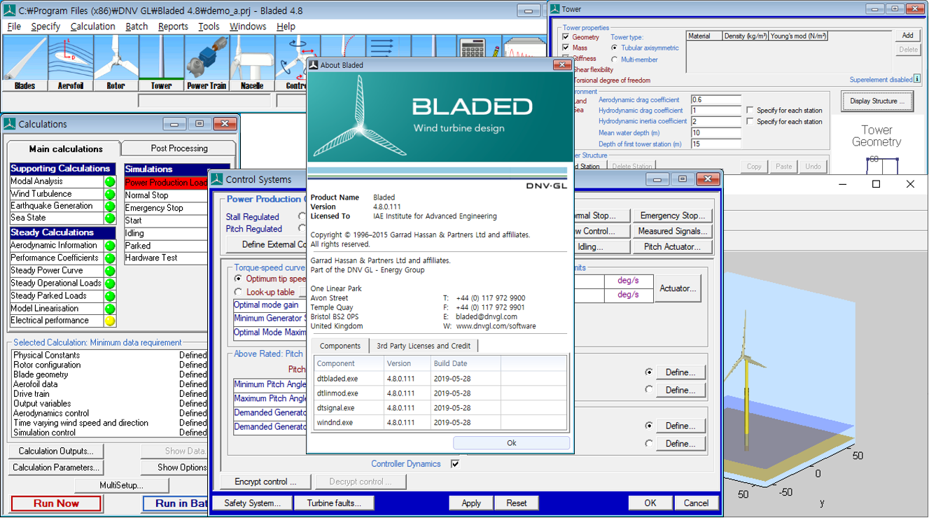Select the Optimum tip speed radio button

[238, 279]
